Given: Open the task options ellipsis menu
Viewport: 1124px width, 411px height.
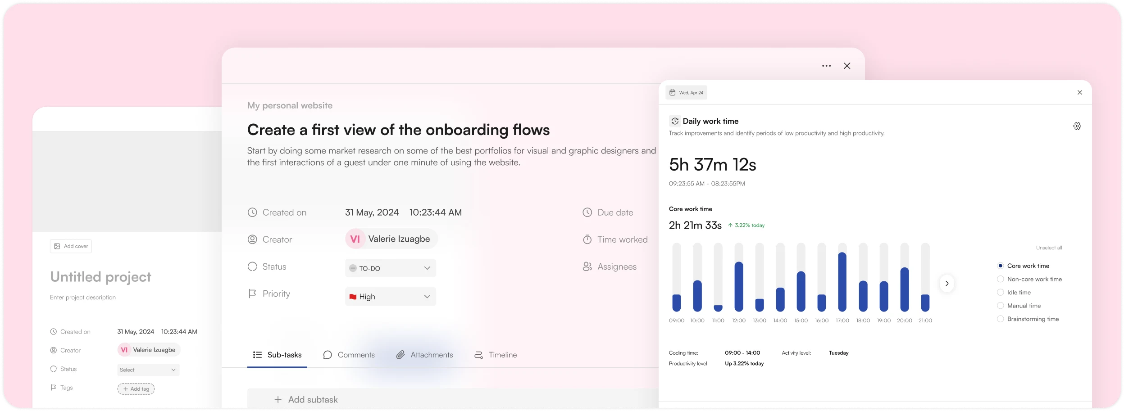Looking at the screenshot, I should [x=826, y=65].
